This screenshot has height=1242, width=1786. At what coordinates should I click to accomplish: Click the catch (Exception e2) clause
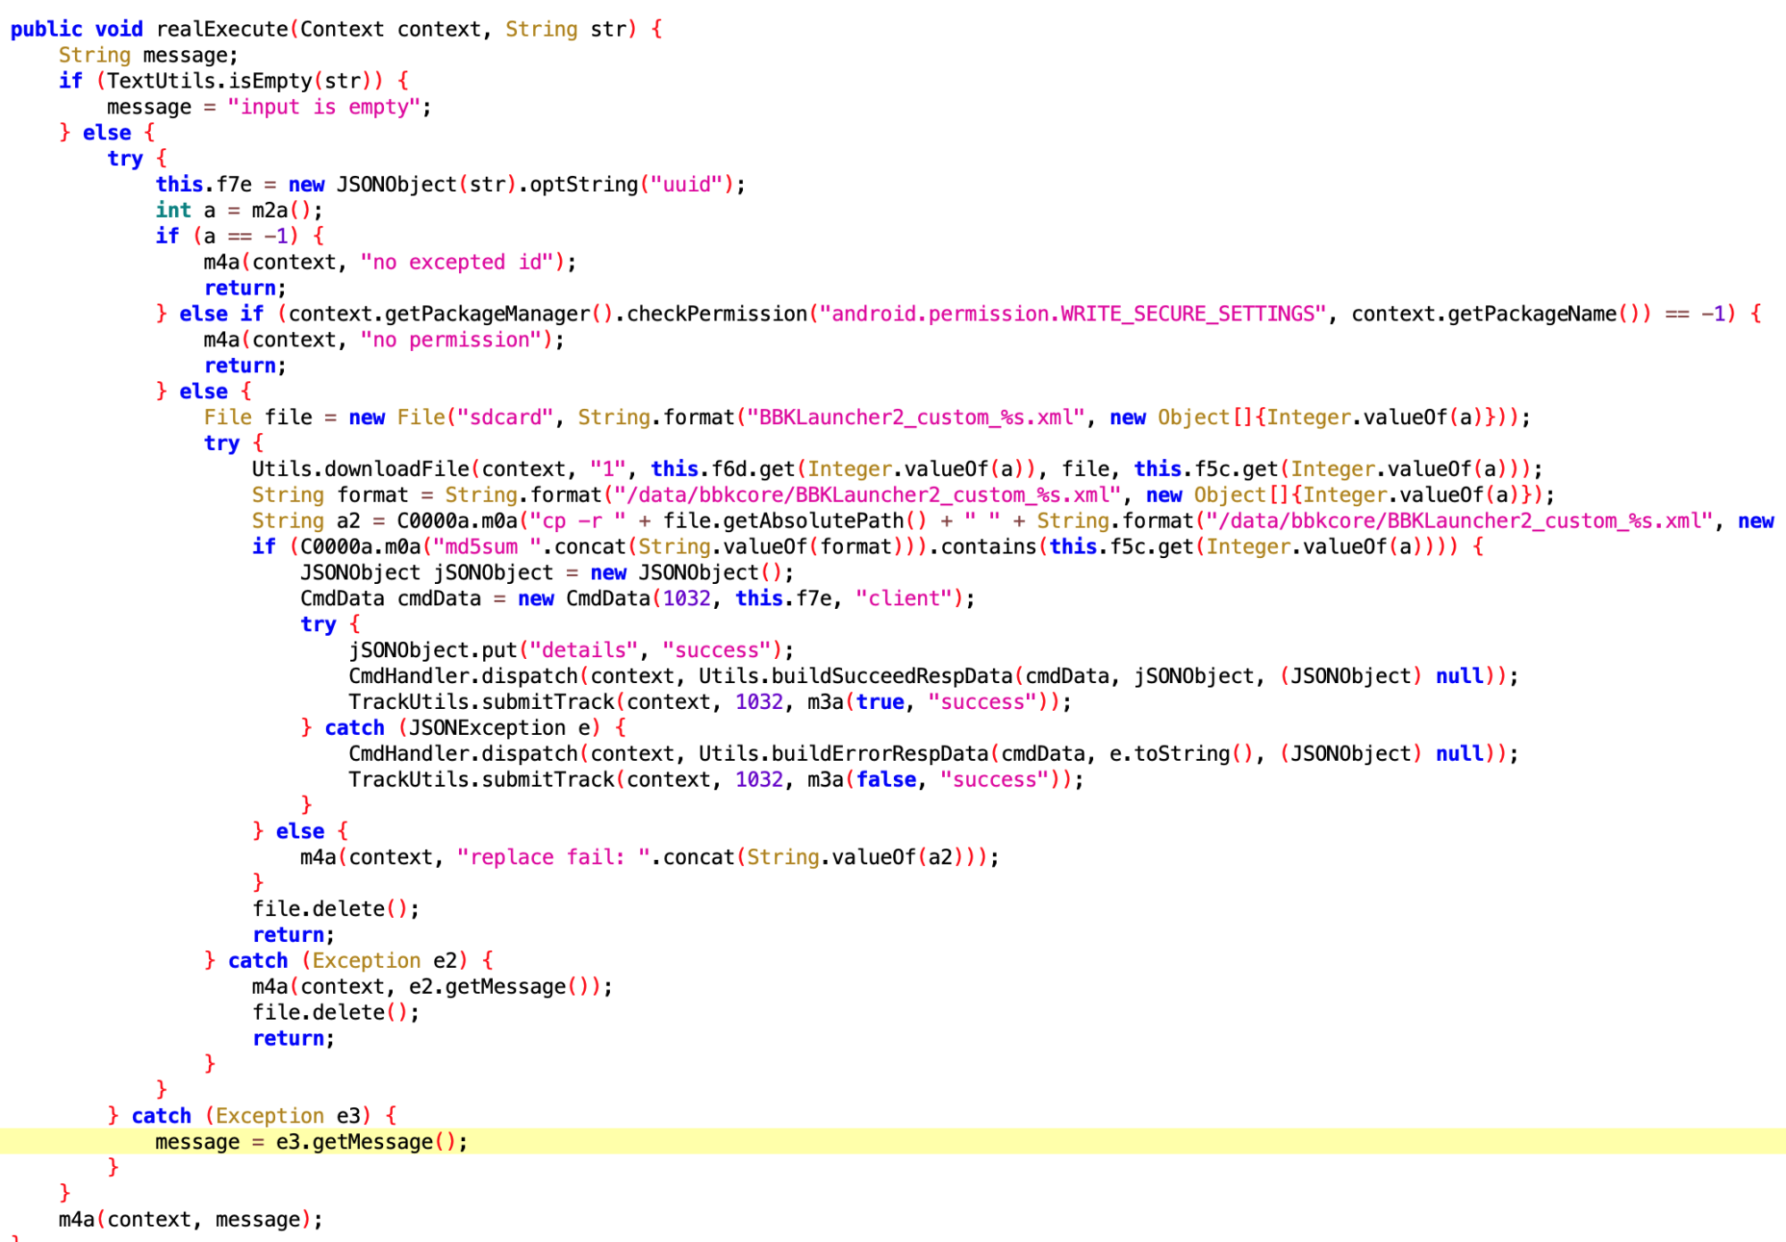(x=349, y=961)
